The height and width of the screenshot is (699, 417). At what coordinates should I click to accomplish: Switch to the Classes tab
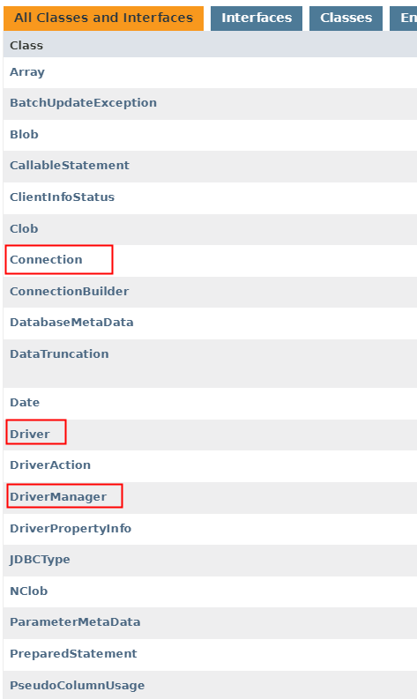pyautogui.click(x=346, y=19)
